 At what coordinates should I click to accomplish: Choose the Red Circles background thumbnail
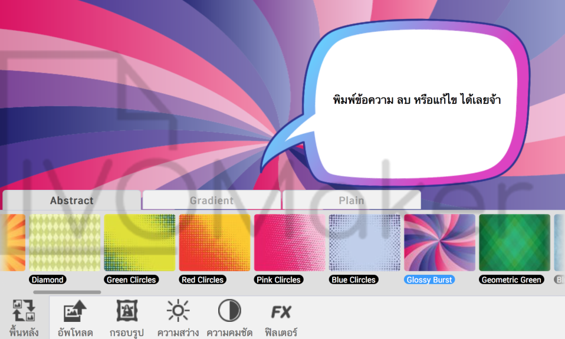click(x=215, y=242)
